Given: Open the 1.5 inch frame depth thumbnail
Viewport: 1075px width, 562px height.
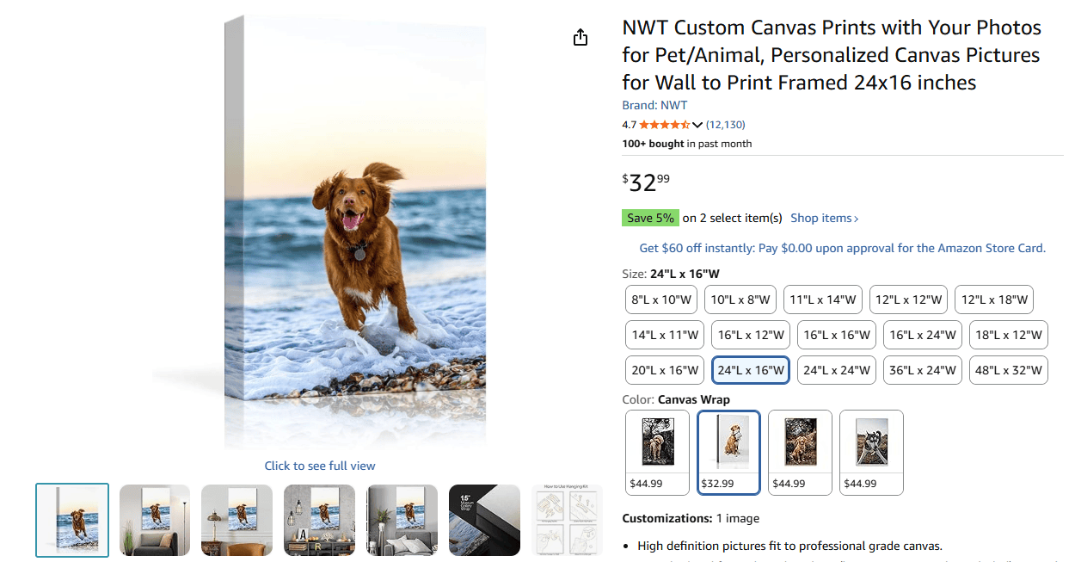Looking at the screenshot, I should tap(484, 520).
